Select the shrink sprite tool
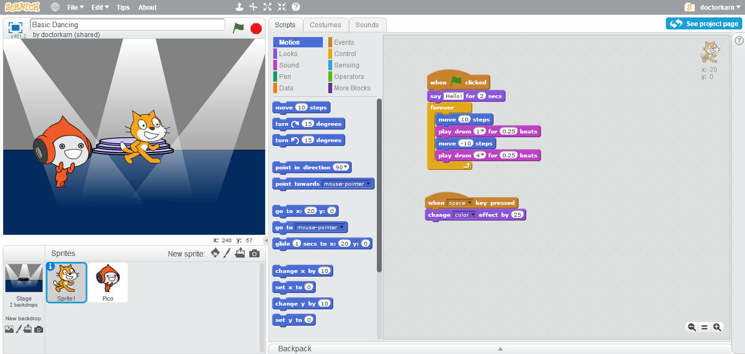 click(x=281, y=7)
